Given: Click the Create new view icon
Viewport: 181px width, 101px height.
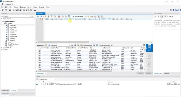Looking at the screenshot, I should (x=21, y=10).
